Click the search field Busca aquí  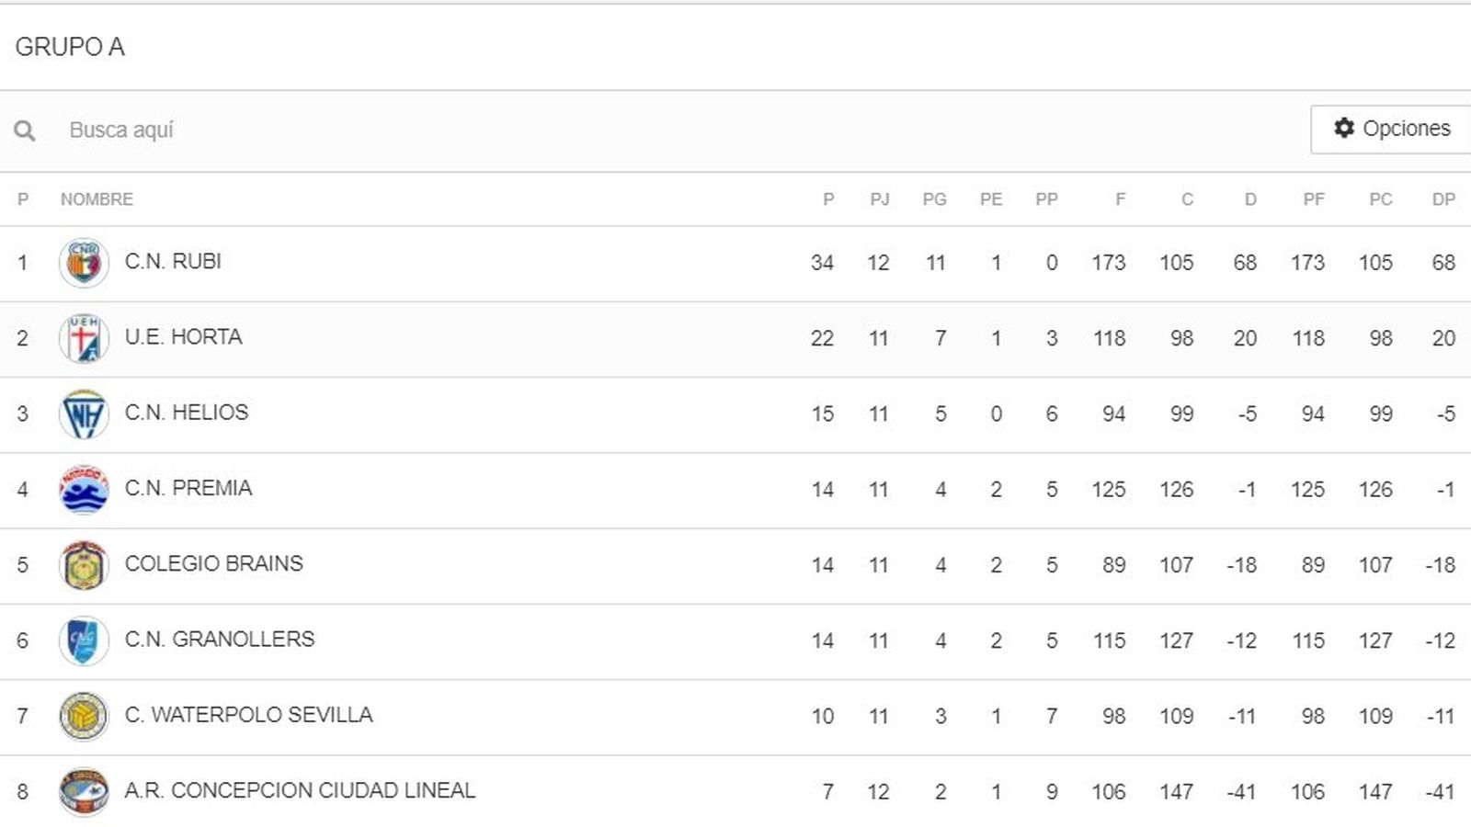pyautogui.click(x=276, y=130)
